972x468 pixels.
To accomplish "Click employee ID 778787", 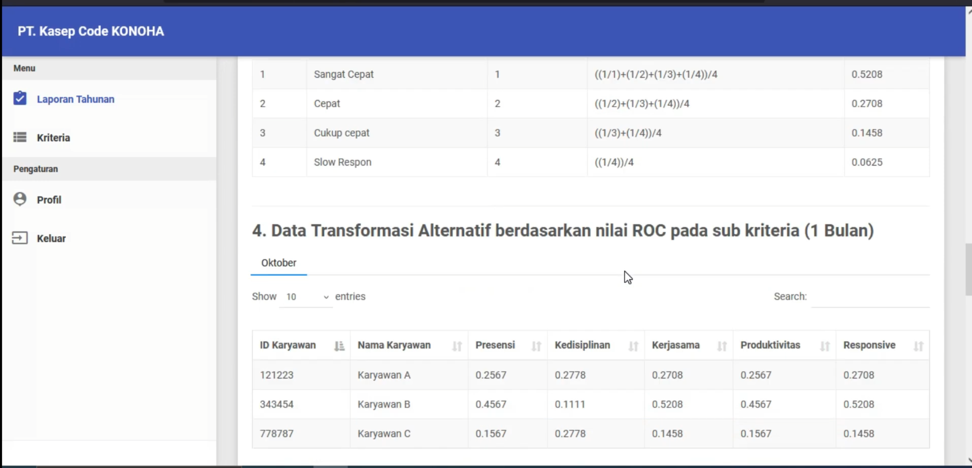I will click(x=277, y=433).
